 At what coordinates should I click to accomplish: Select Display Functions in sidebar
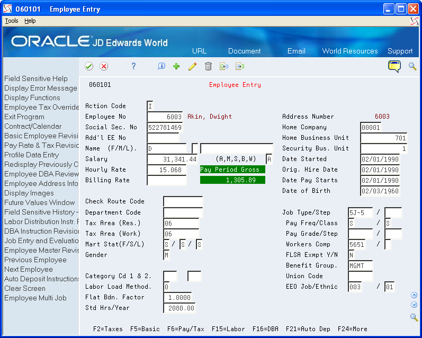tap(32, 98)
